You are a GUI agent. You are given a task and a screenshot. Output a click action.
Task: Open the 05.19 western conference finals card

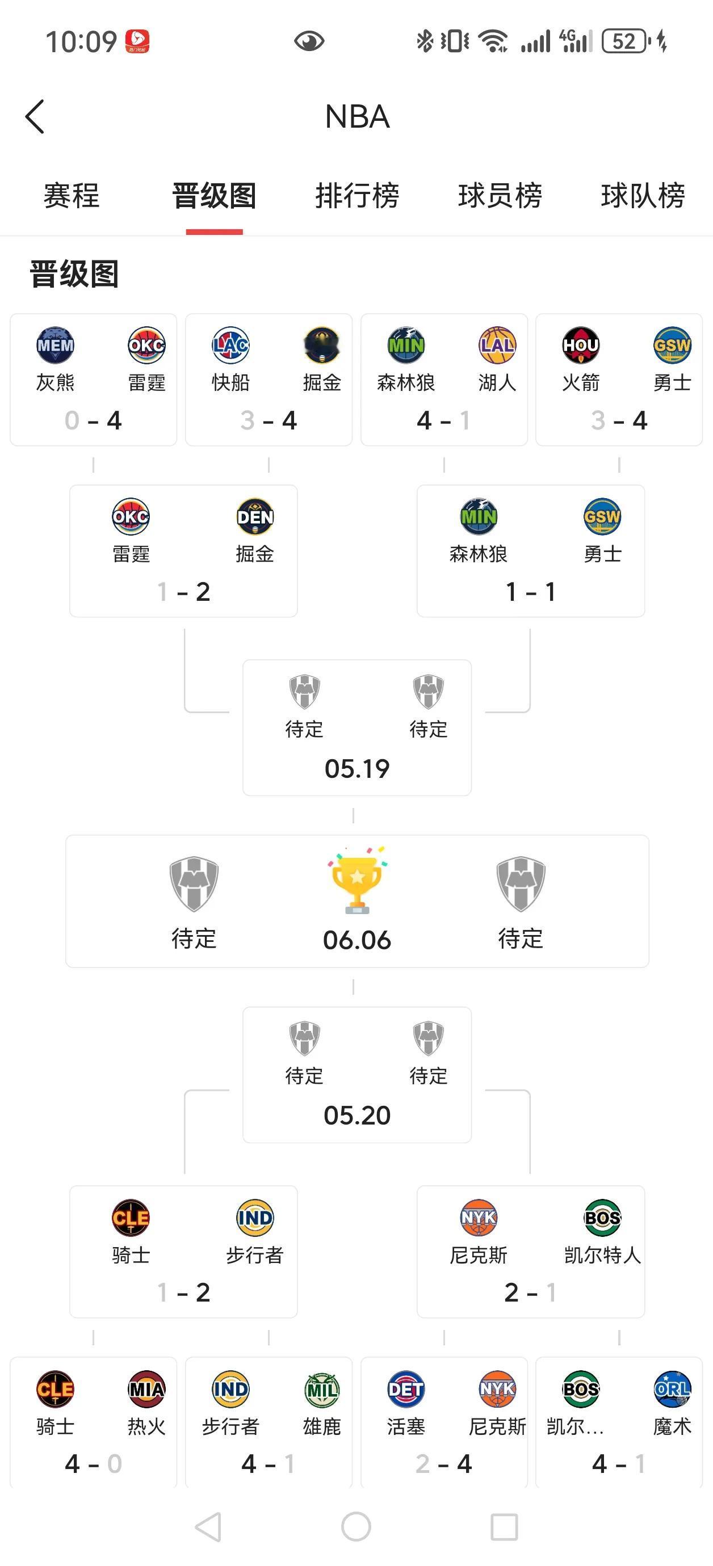[x=357, y=727]
